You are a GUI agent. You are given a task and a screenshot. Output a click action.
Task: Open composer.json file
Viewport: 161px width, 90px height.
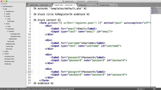(x=9, y=56)
